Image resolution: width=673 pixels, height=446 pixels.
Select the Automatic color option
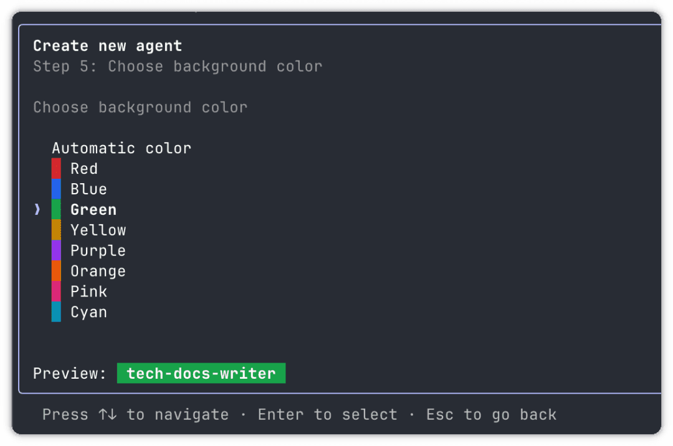tap(122, 148)
